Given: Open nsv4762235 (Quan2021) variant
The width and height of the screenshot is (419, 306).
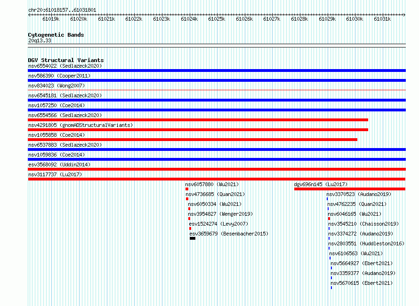Looking at the screenshot, I should click(357, 204).
